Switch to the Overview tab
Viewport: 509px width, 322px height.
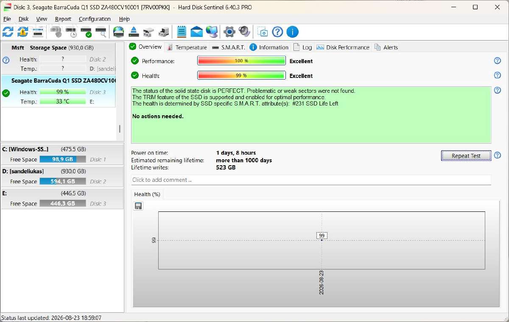click(x=145, y=47)
